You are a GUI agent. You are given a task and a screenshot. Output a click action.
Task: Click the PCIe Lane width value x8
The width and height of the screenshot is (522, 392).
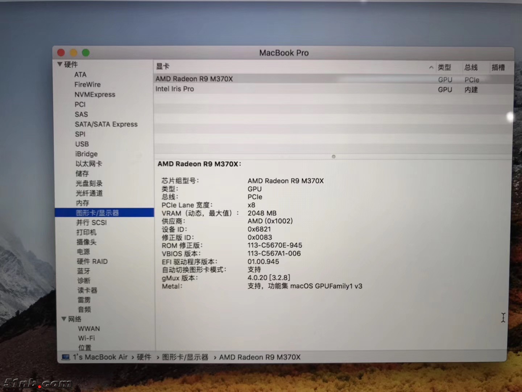pyautogui.click(x=251, y=205)
